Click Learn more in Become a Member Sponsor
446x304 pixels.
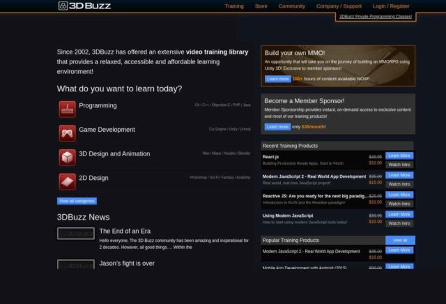point(277,127)
